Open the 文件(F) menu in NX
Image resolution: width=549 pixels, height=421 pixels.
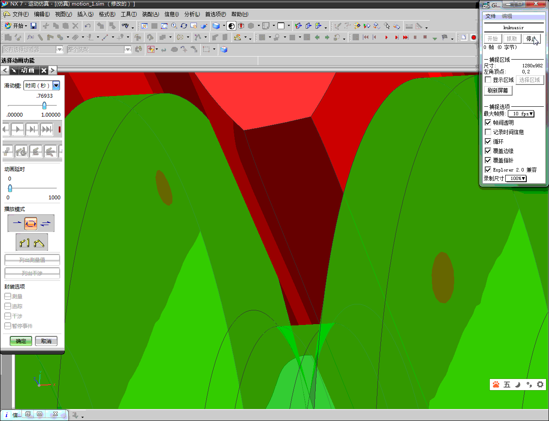[x=20, y=14]
